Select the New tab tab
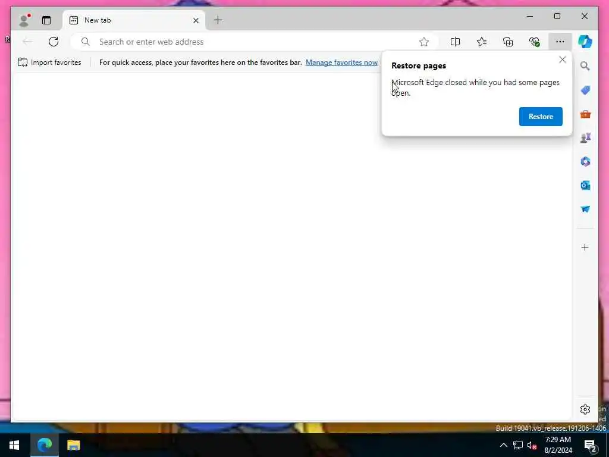This screenshot has height=457, width=609. (134, 20)
